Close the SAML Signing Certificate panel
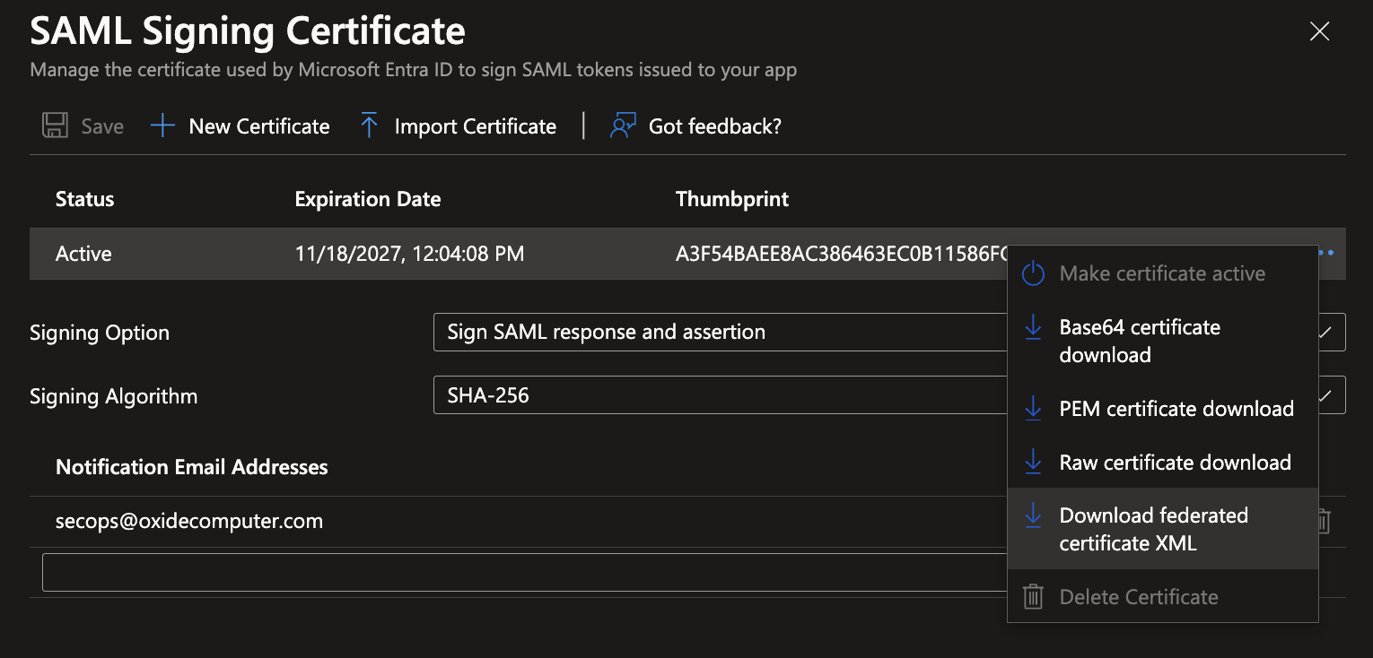Viewport: 1373px width, 658px height. (1319, 32)
